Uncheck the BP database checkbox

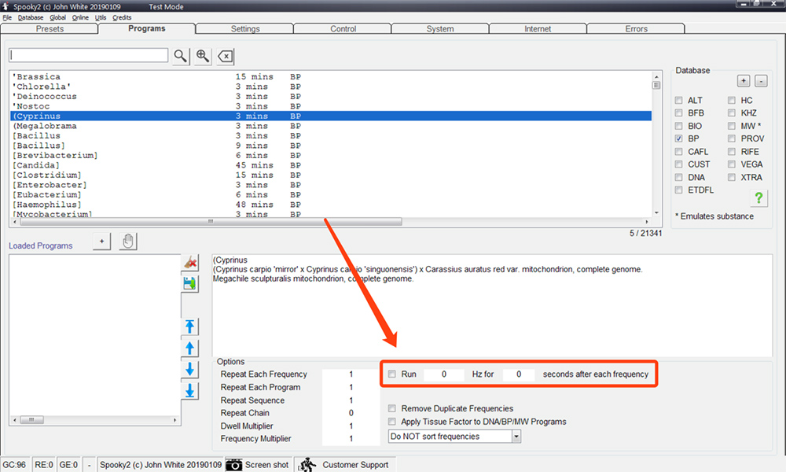coord(679,138)
